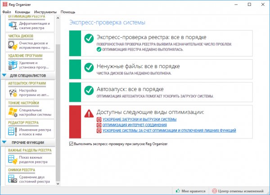Click the red warning triangle icon

click(89, 113)
